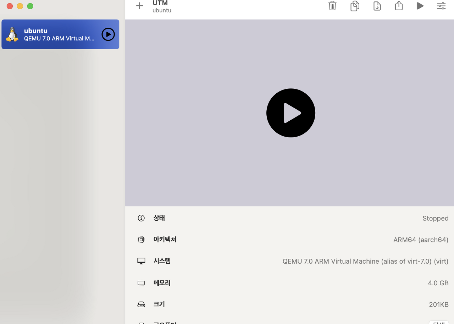454x324 pixels.
Task: Delete the selected VM with trash icon
Action: (x=332, y=6)
